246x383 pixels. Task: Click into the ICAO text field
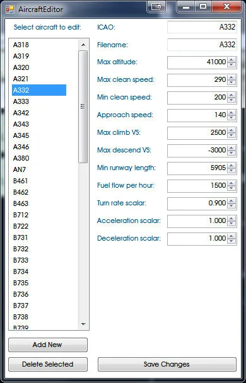202,27
